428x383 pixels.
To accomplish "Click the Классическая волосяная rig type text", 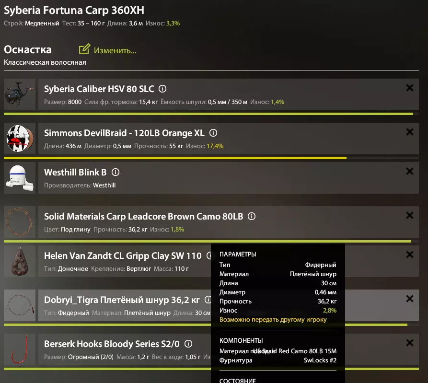I will [x=45, y=62].
